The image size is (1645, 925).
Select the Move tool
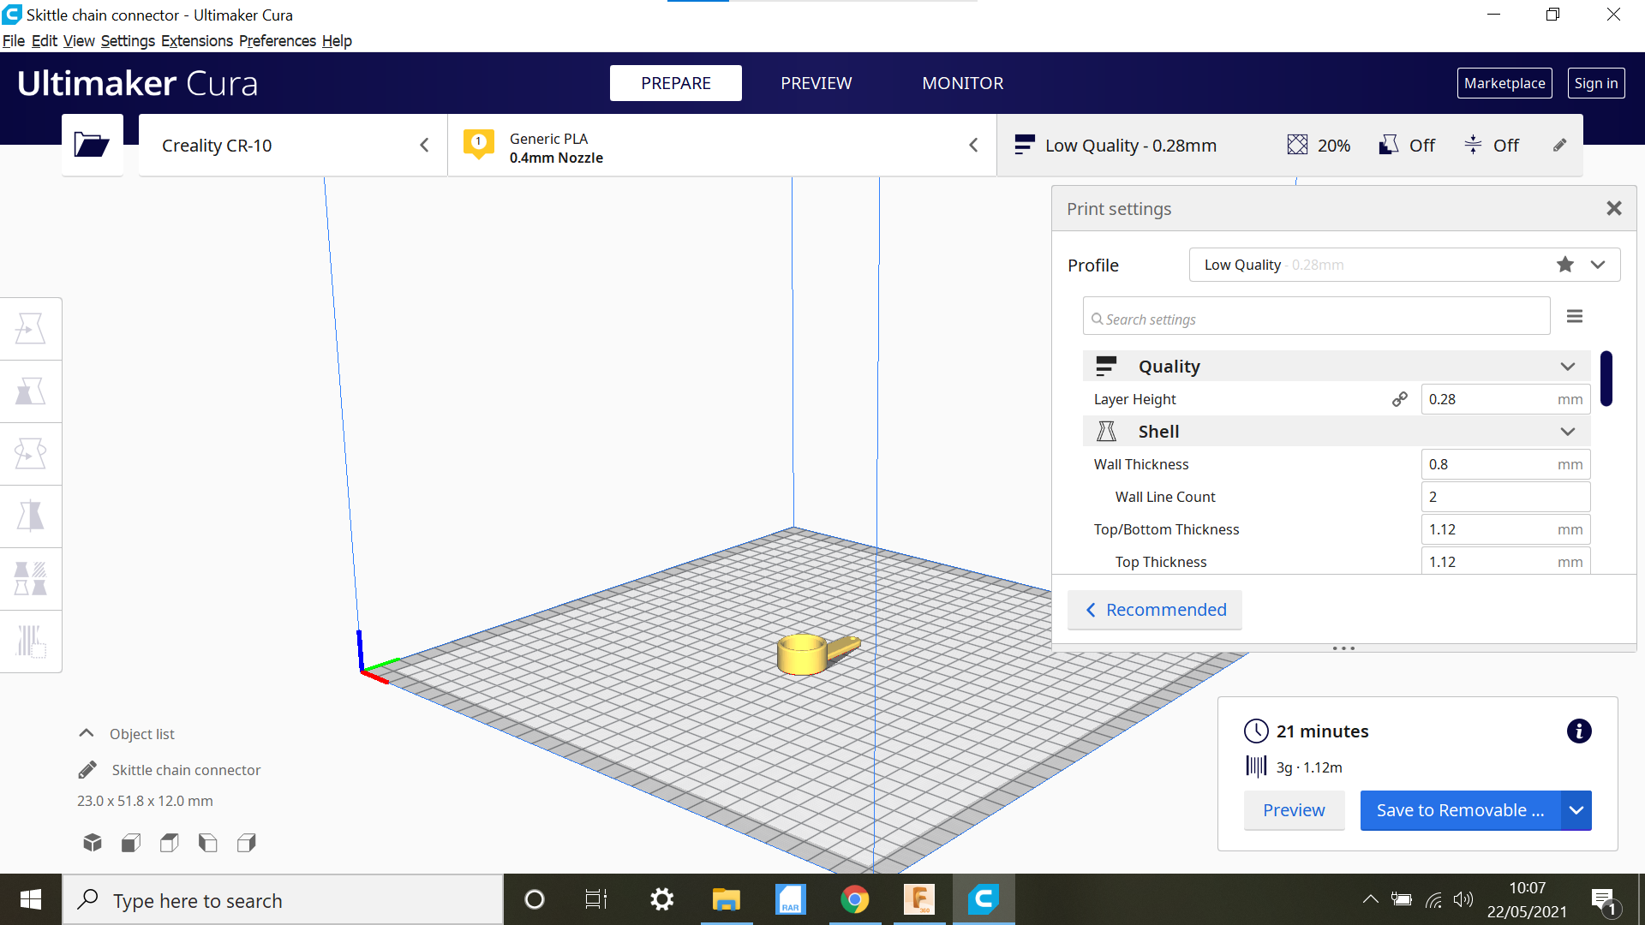(x=31, y=328)
